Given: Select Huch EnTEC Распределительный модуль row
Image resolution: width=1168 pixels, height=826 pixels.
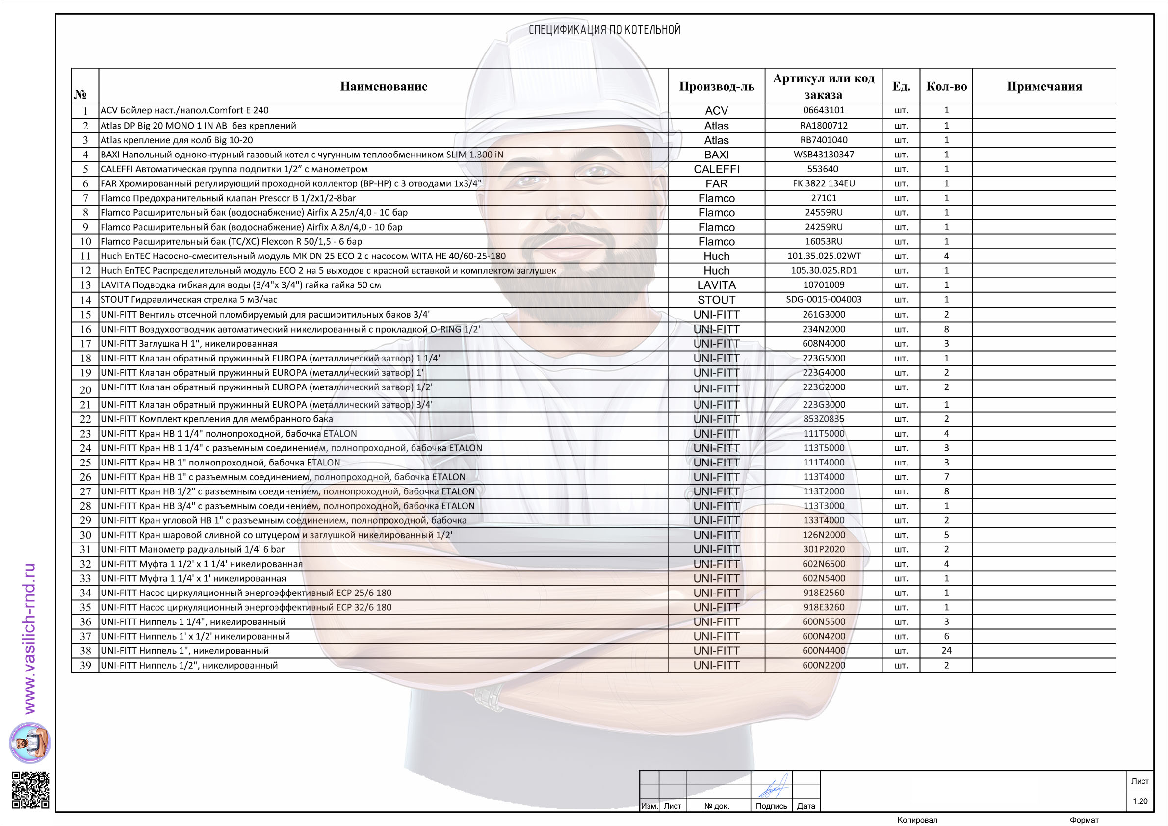Looking at the screenshot, I should coord(594,271).
